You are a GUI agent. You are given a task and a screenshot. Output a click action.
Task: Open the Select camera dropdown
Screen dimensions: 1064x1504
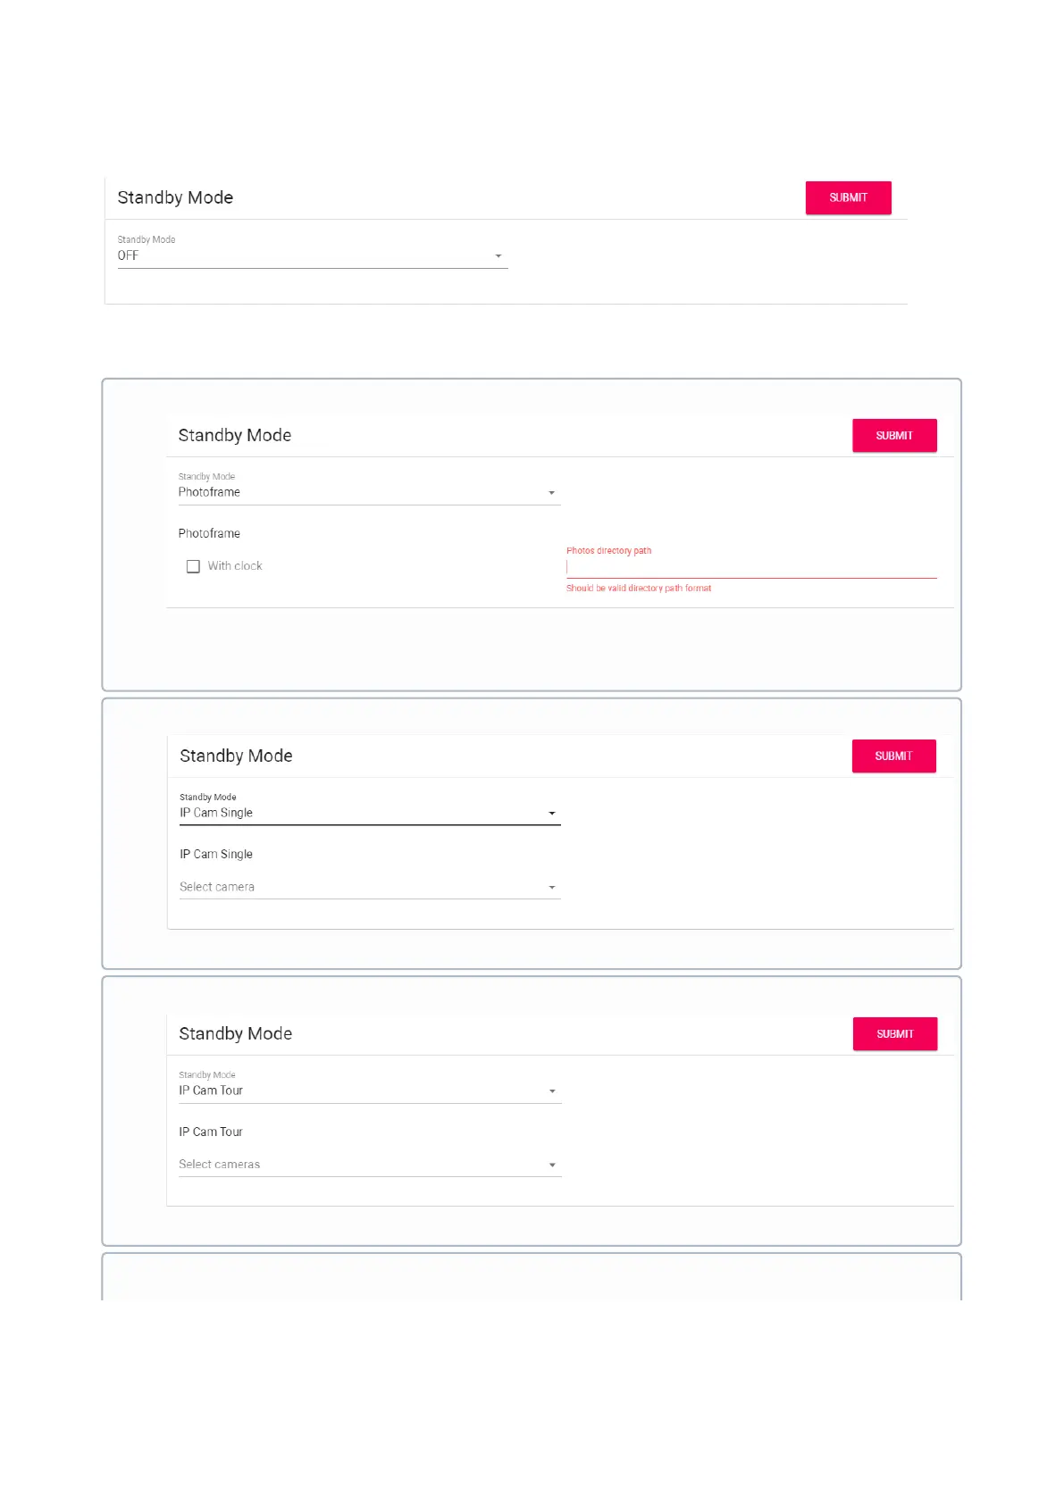point(369,888)
